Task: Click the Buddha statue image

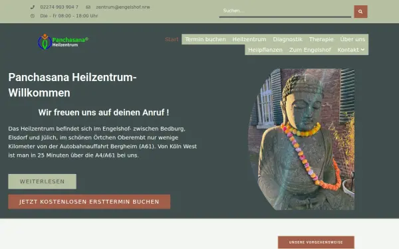Action: (x=301, y=139)
